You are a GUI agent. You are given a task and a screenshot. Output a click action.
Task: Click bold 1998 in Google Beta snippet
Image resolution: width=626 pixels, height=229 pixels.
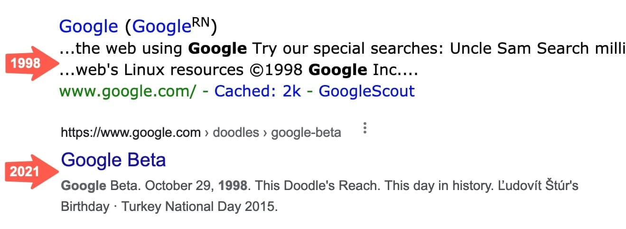[x=233, y=185]
